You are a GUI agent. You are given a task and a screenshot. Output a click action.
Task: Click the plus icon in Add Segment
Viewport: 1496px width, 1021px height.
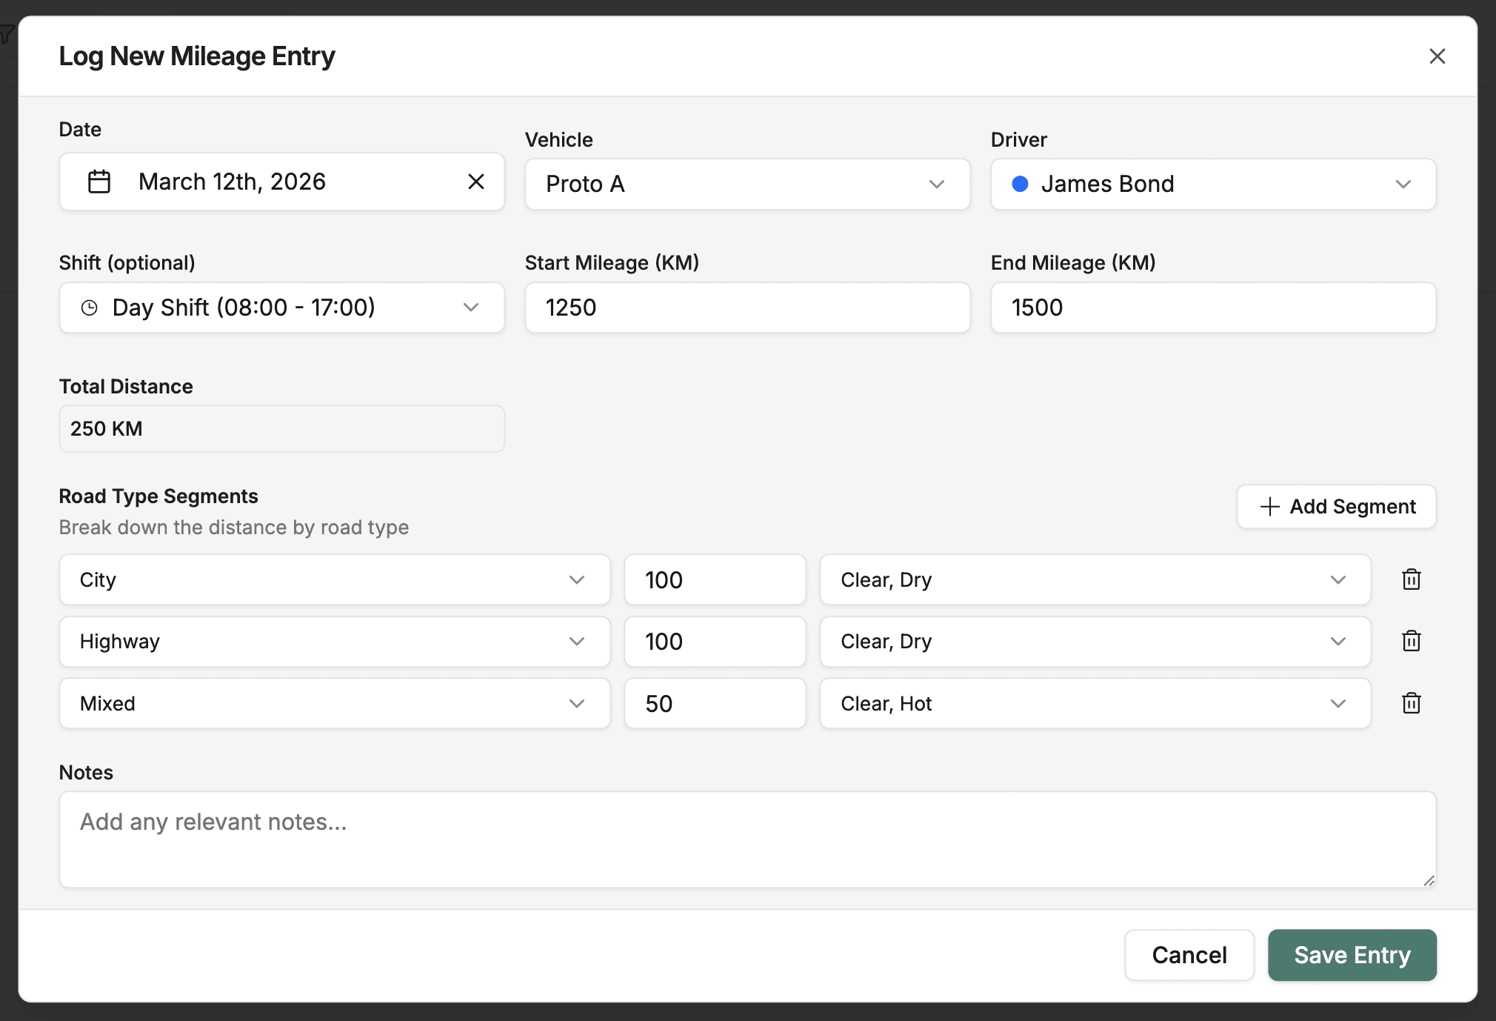pyautogui.click(x=1269, y=507)
